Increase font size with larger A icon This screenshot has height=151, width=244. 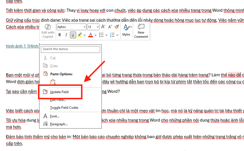103,27
